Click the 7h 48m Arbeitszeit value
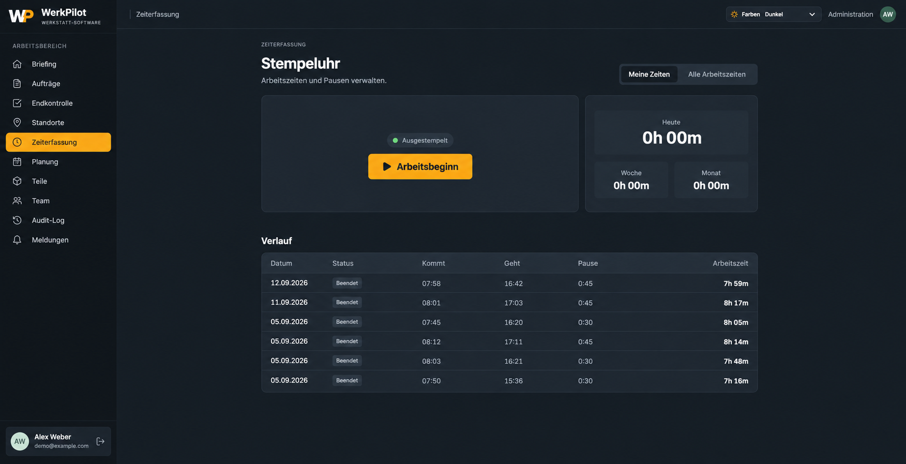This screenshot has width=906, height=464. (x=736, y=361)
